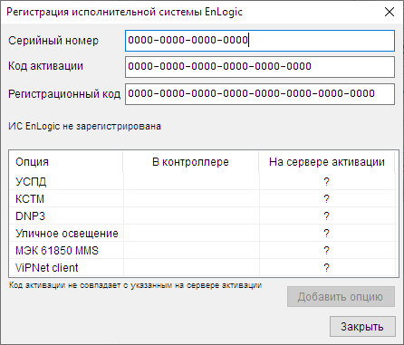Click the Серийный номер label

(x=53, y=41)
